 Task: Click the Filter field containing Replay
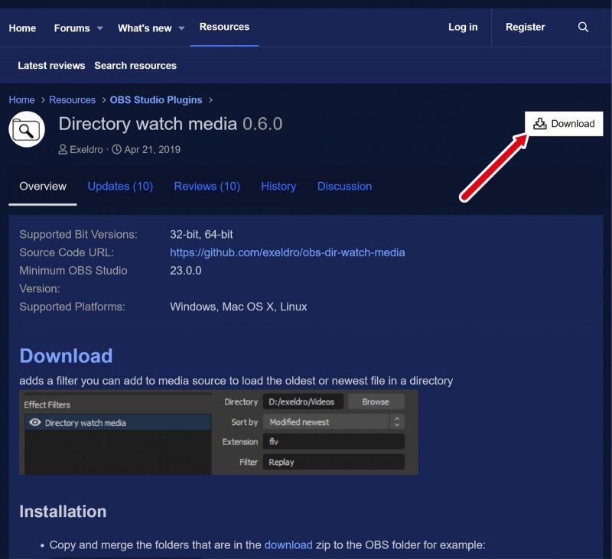(334, 462)
